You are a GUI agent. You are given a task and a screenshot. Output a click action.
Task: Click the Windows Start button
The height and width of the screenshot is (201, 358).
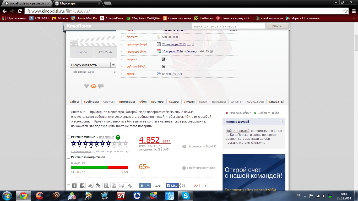[7, 196]
